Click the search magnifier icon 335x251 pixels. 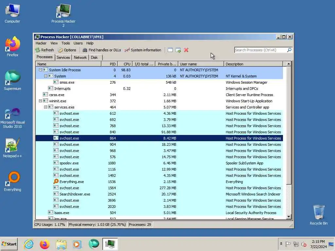pyautogui.click(x=289, y=50)
